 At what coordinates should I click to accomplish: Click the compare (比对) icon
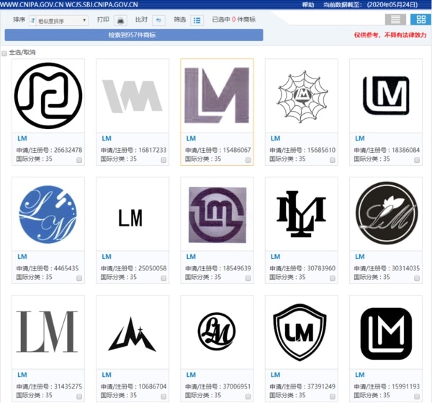click(x=158, y=20)
